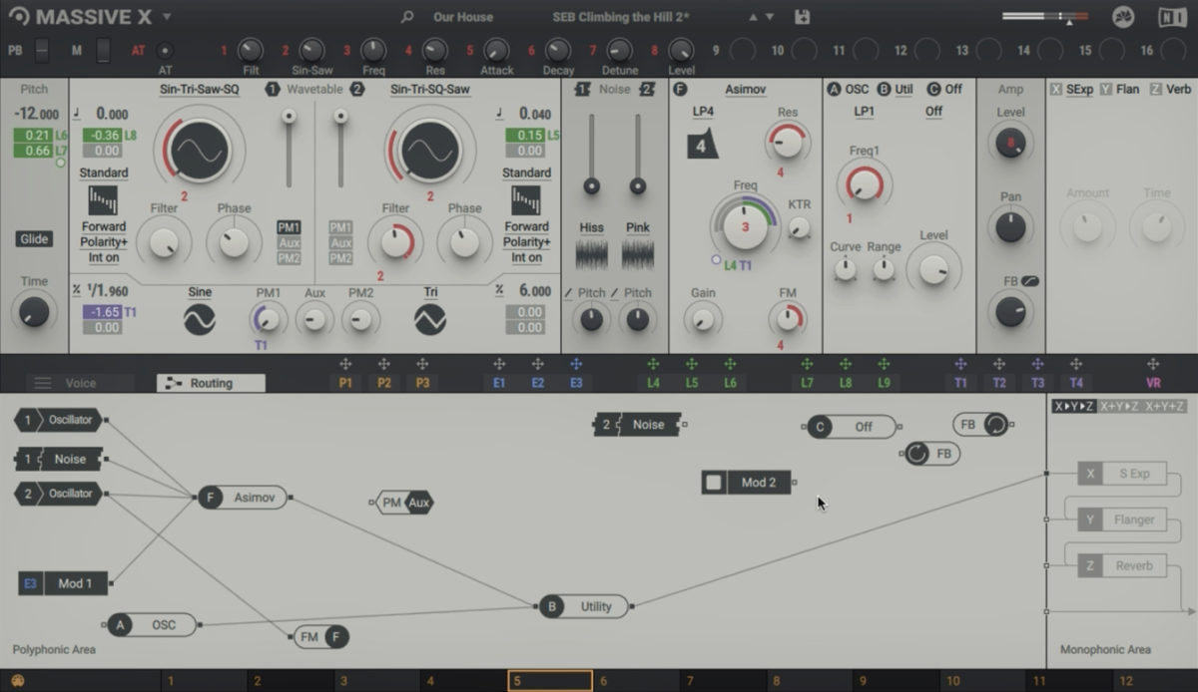Open oscillator 2 Standard mode dropdown
Viewport: 1198px width, 692px height.
point(526,173)
